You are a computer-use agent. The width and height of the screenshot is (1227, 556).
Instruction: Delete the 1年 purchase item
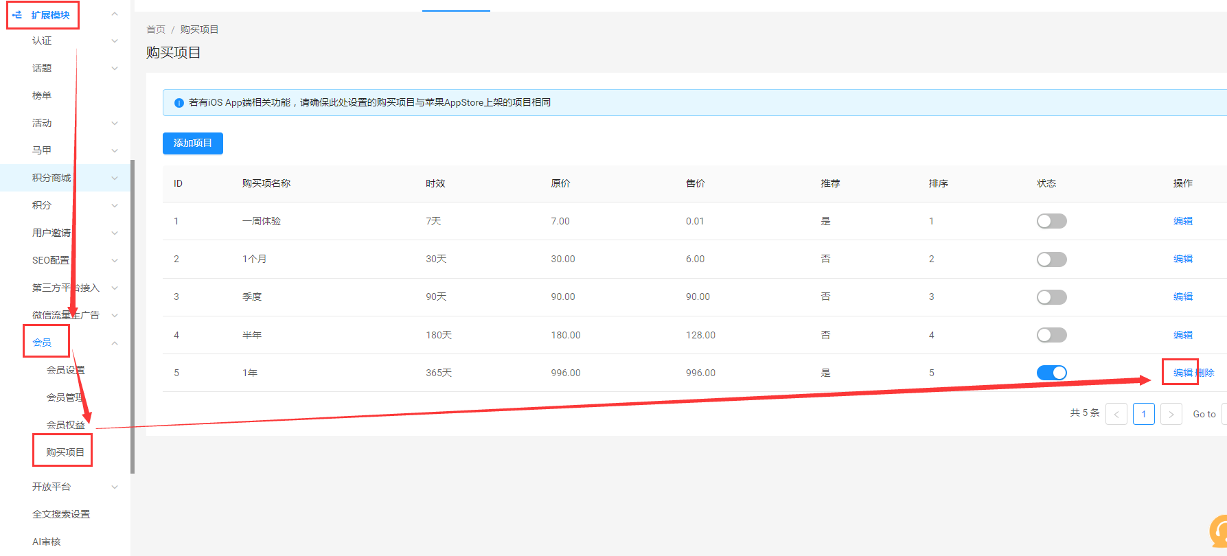[x=1206, y=373]
